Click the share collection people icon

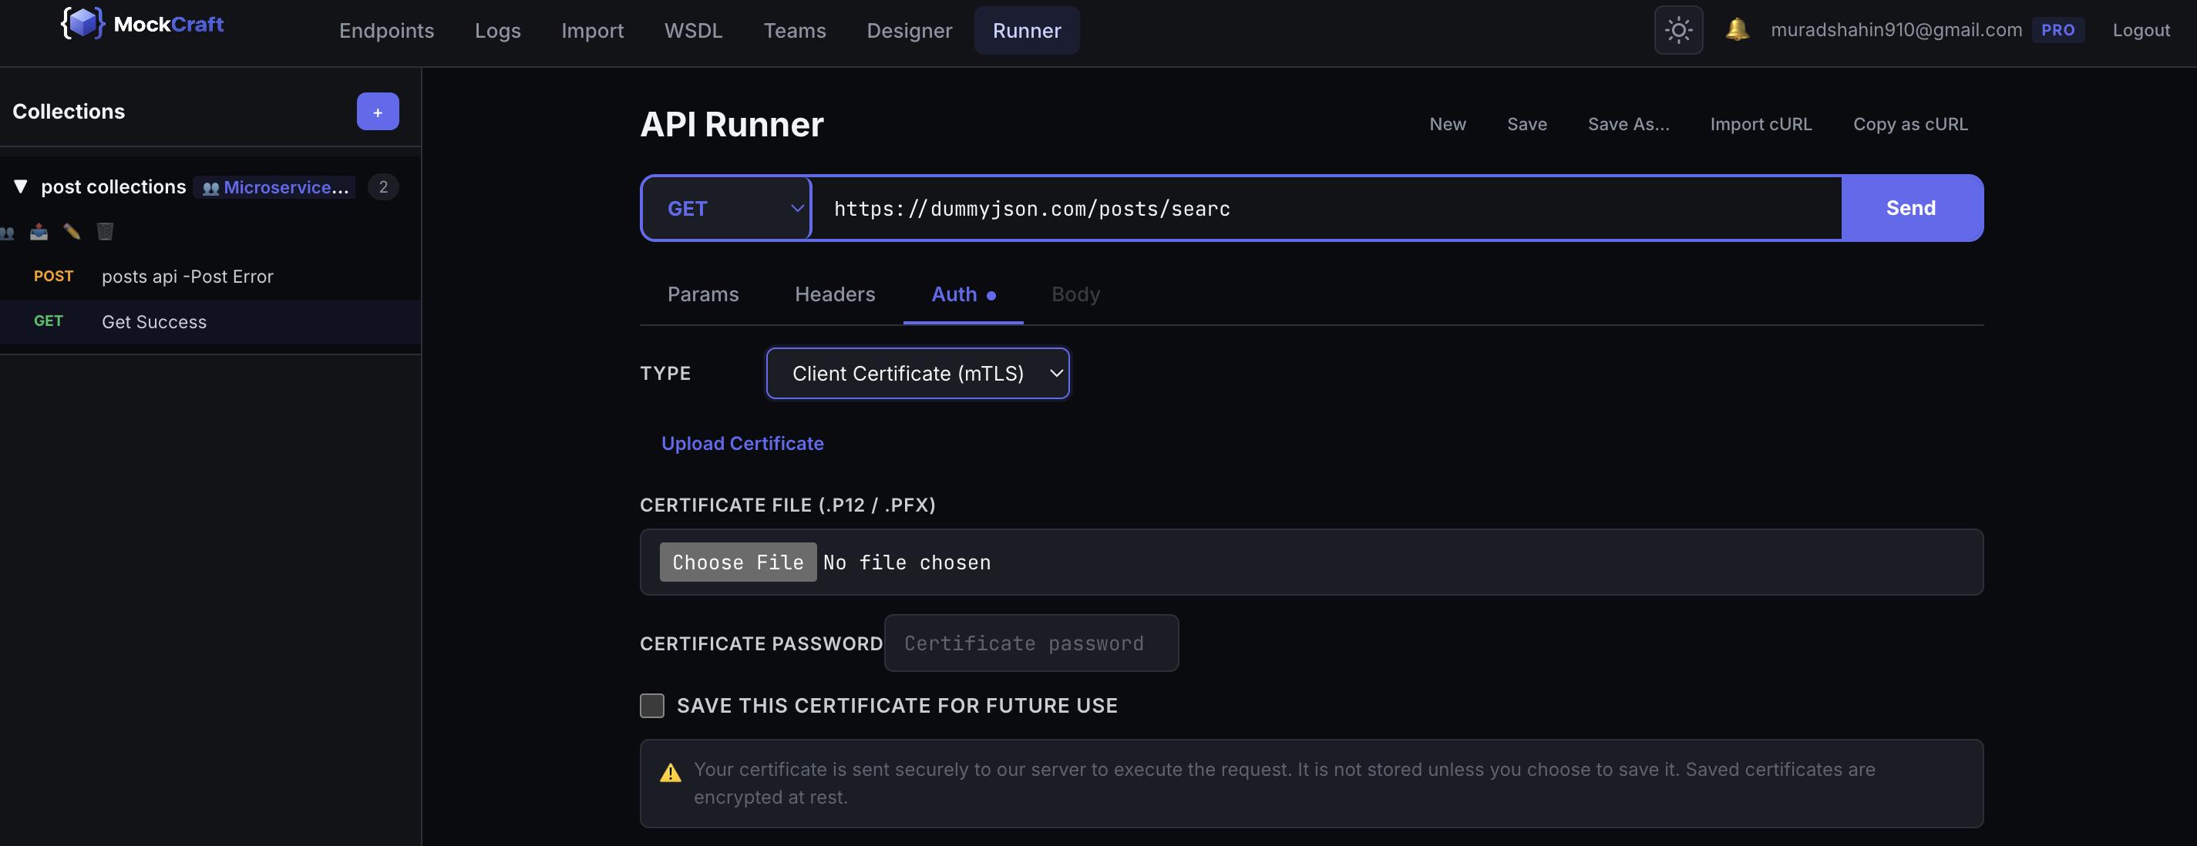(7, 232)
